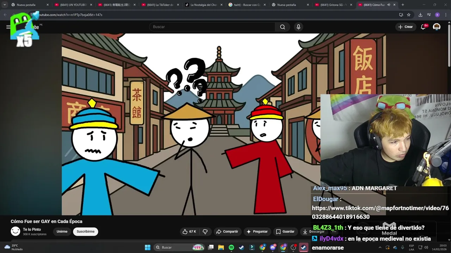Open Discord from the taskbar
The width and height of the screenshot is (451, 253).
[273, 247]
